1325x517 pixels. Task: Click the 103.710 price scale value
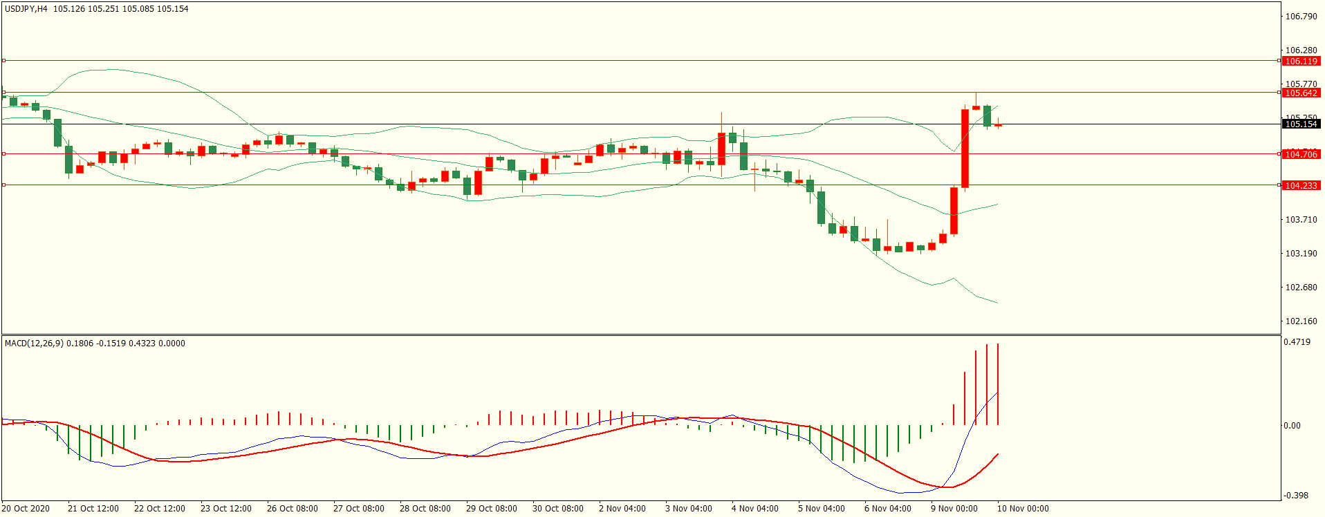(x=1301, y=219)
